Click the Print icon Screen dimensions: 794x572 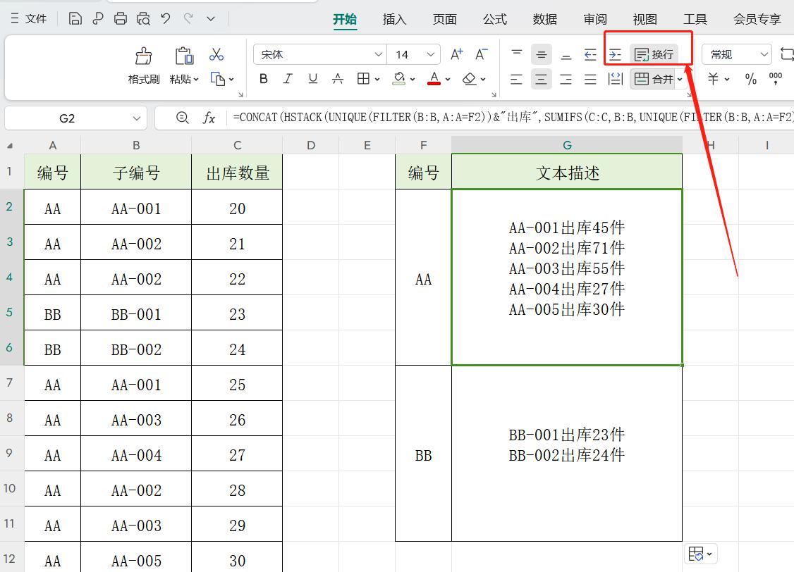121,19
